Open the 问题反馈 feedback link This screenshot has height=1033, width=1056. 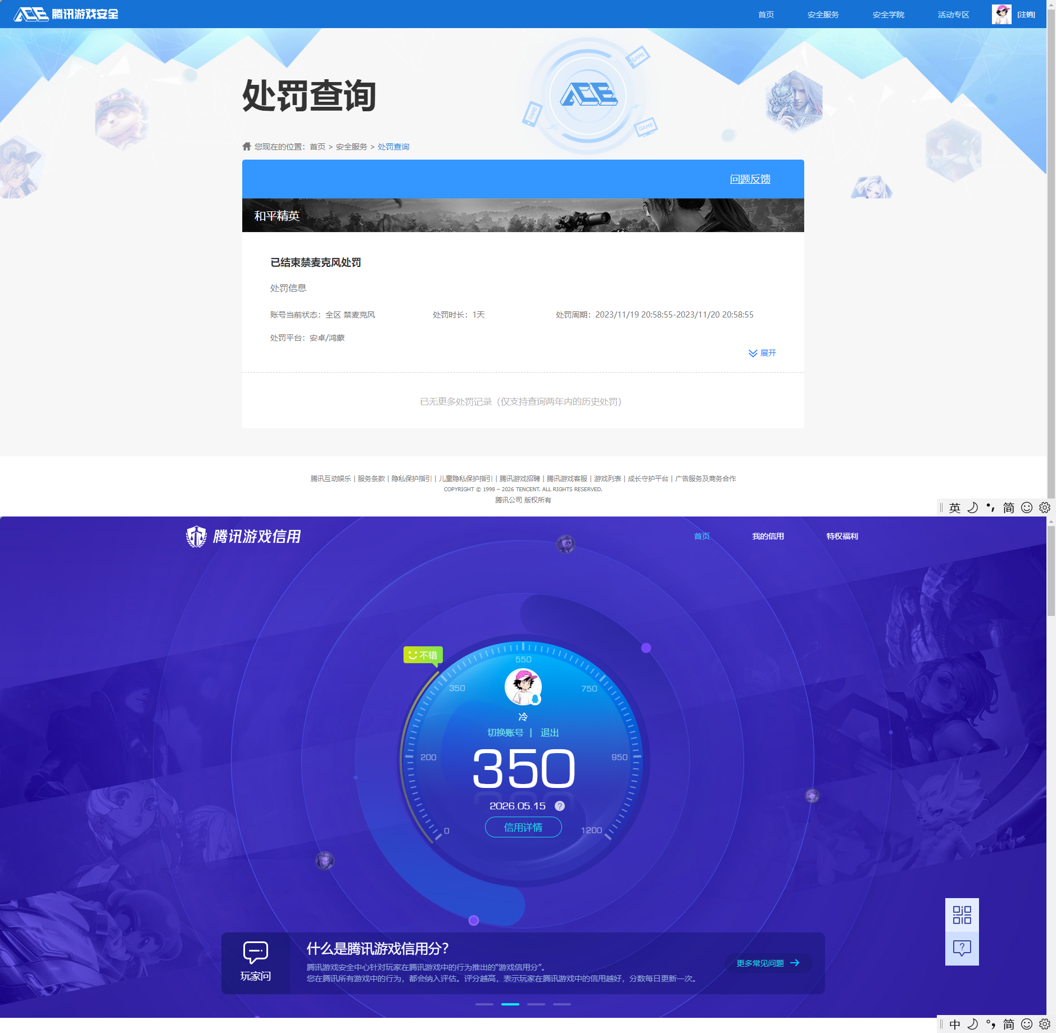tap(750, 179)
